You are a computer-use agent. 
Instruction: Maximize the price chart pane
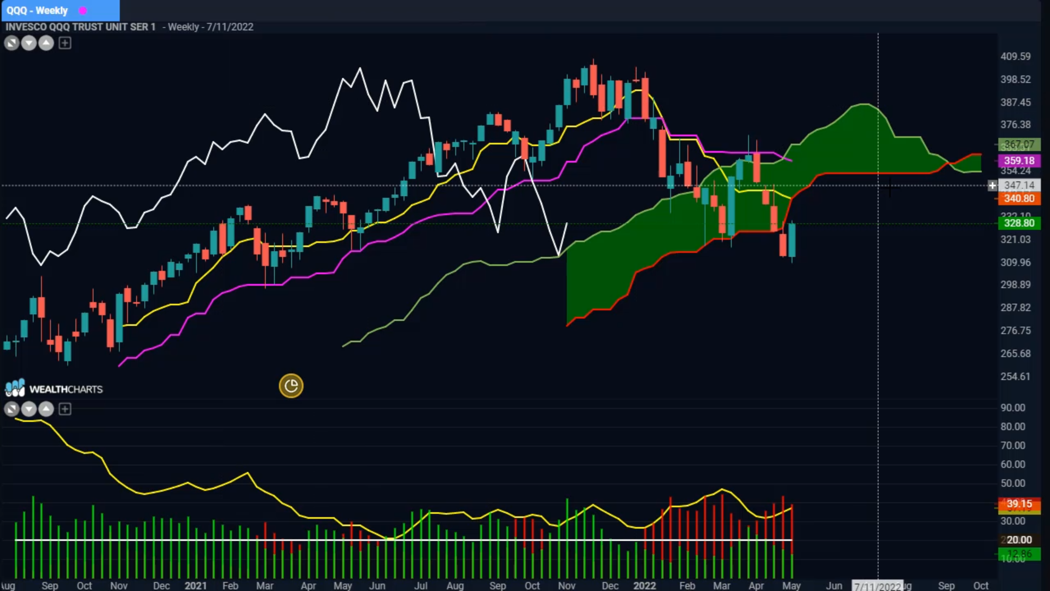(x=11, y=43)
